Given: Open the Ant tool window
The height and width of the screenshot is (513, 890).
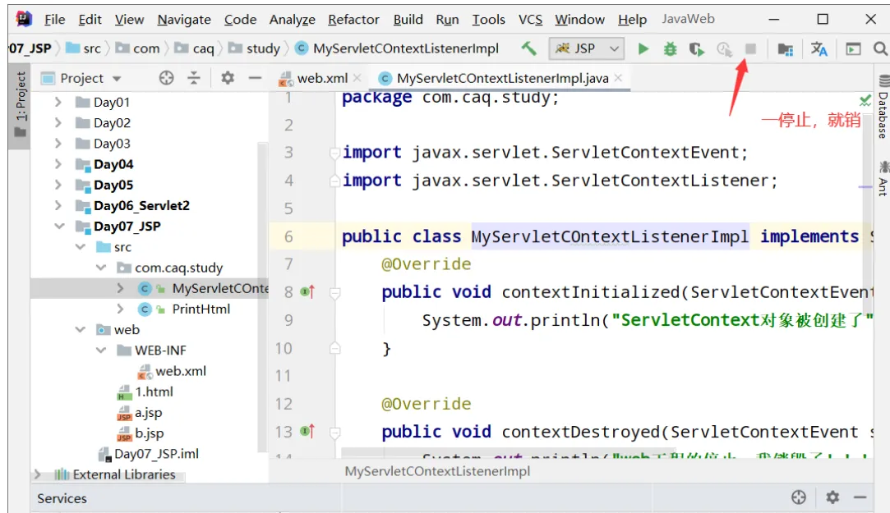Looking at the screenshot, I should tap(883, 179).
